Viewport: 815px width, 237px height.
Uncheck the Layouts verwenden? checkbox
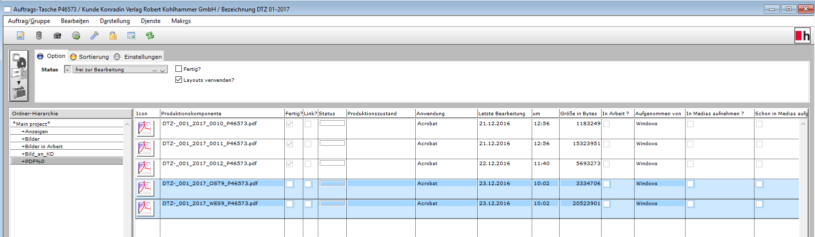coord(179,80)
